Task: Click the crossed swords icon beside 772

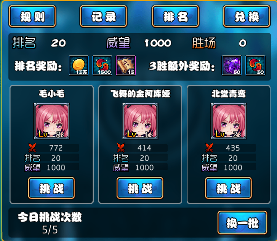Action: [32, 148]
